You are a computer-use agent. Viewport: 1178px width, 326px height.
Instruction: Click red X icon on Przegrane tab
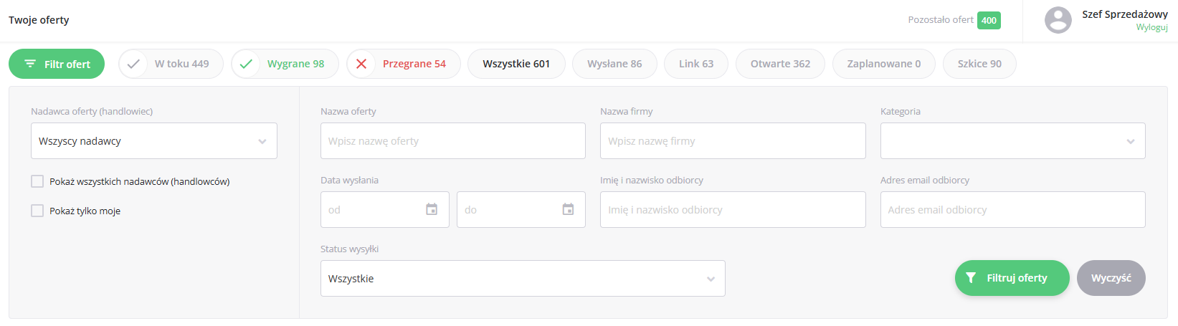tap(361, 64)
